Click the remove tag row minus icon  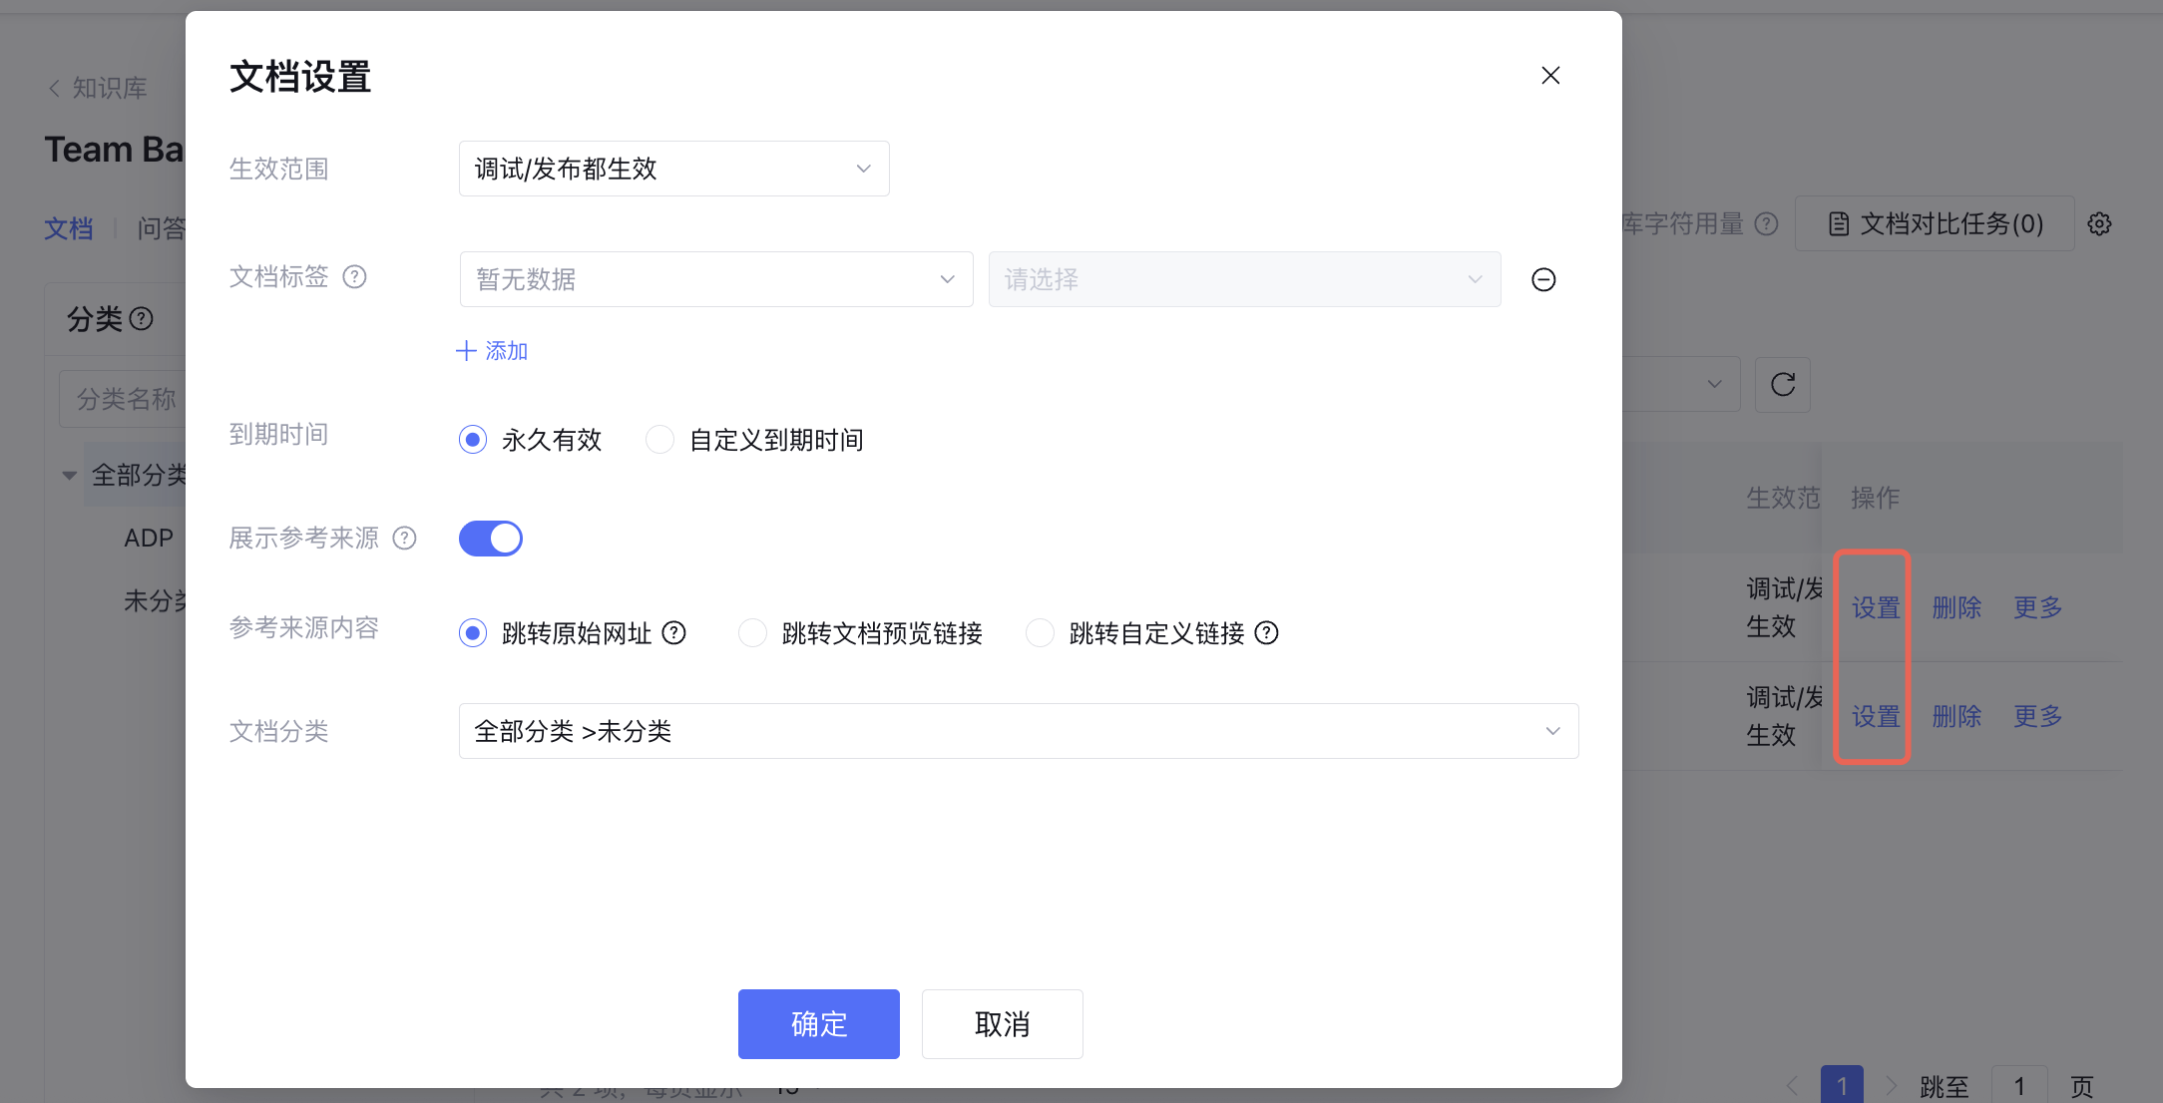[x=1543, y=279]
